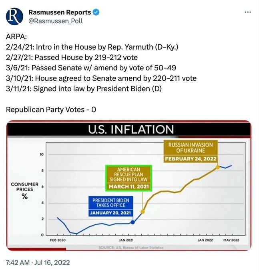This screenshot has height=272, width=259.
Task: Click the March 11, 2021 date tag
Action: pos(128,186)
